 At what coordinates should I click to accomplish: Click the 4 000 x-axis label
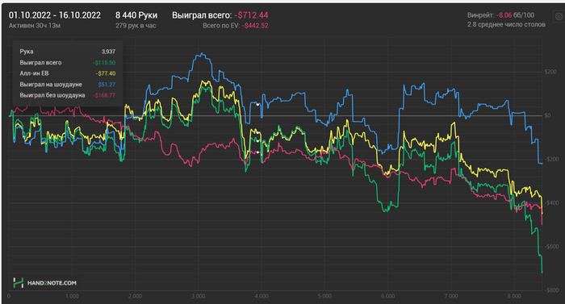point(262,297)
